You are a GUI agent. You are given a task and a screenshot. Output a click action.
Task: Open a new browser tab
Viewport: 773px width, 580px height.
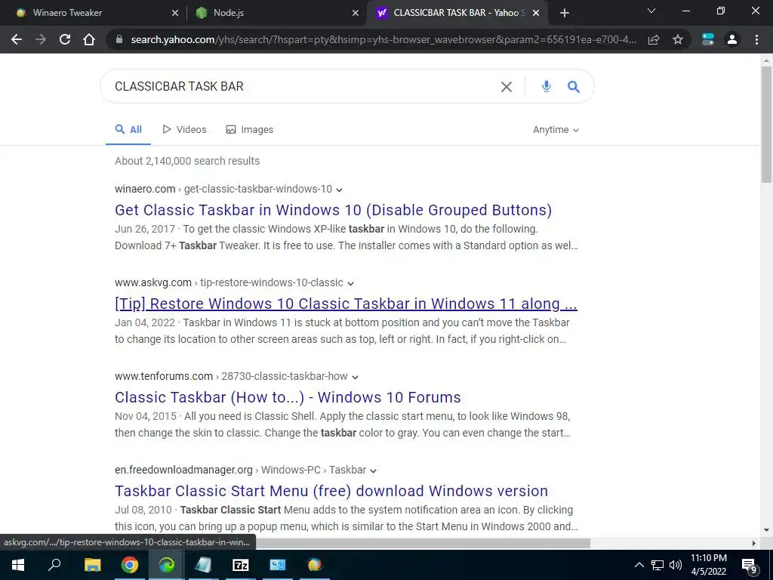[x=565, y=13]
